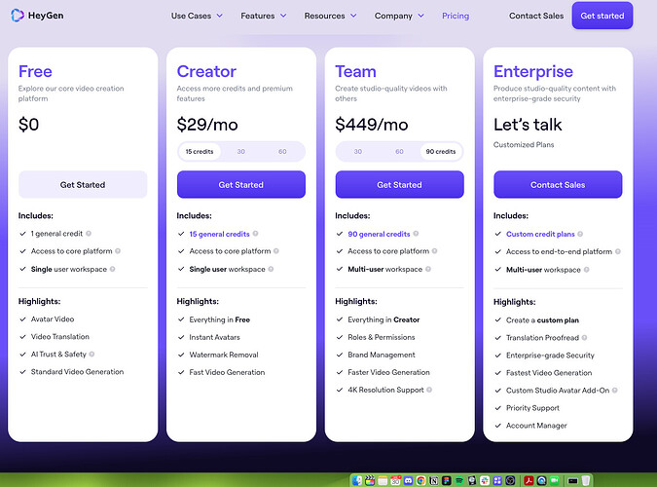Click info icon next to Custom credit plans

coord(580,234)
